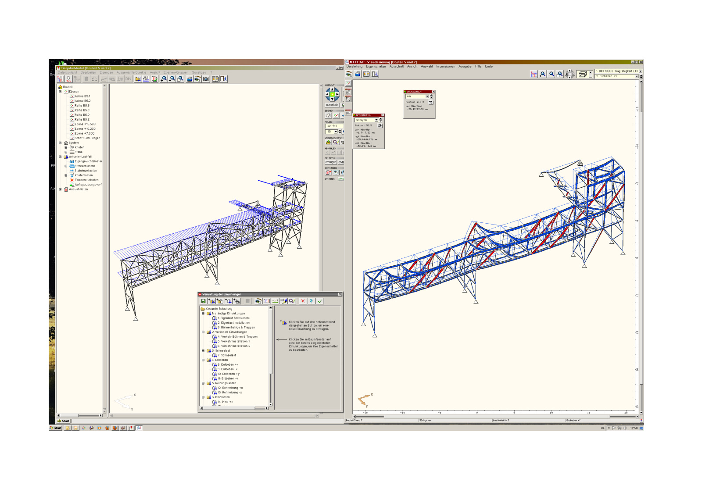Open the Eigenschaften menu

[376, 67]
